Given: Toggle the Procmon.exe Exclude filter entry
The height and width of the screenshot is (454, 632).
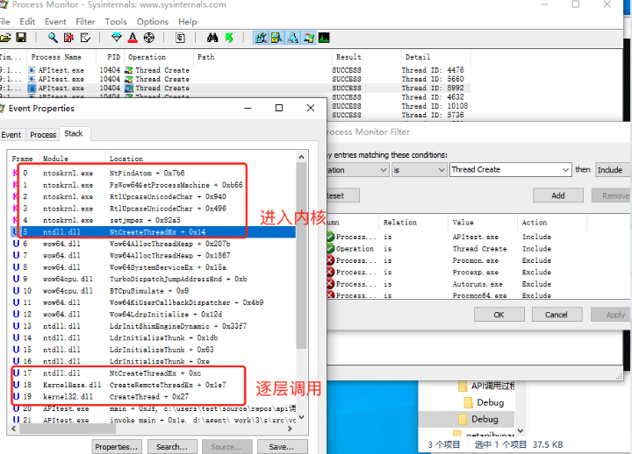Looking at the screenshot, I should [x=331, y=260].
